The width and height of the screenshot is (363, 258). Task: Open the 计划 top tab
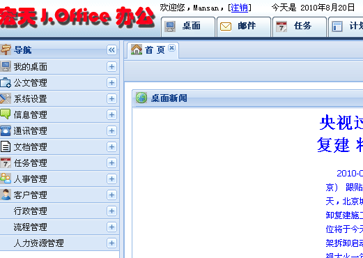click(346, 26)
